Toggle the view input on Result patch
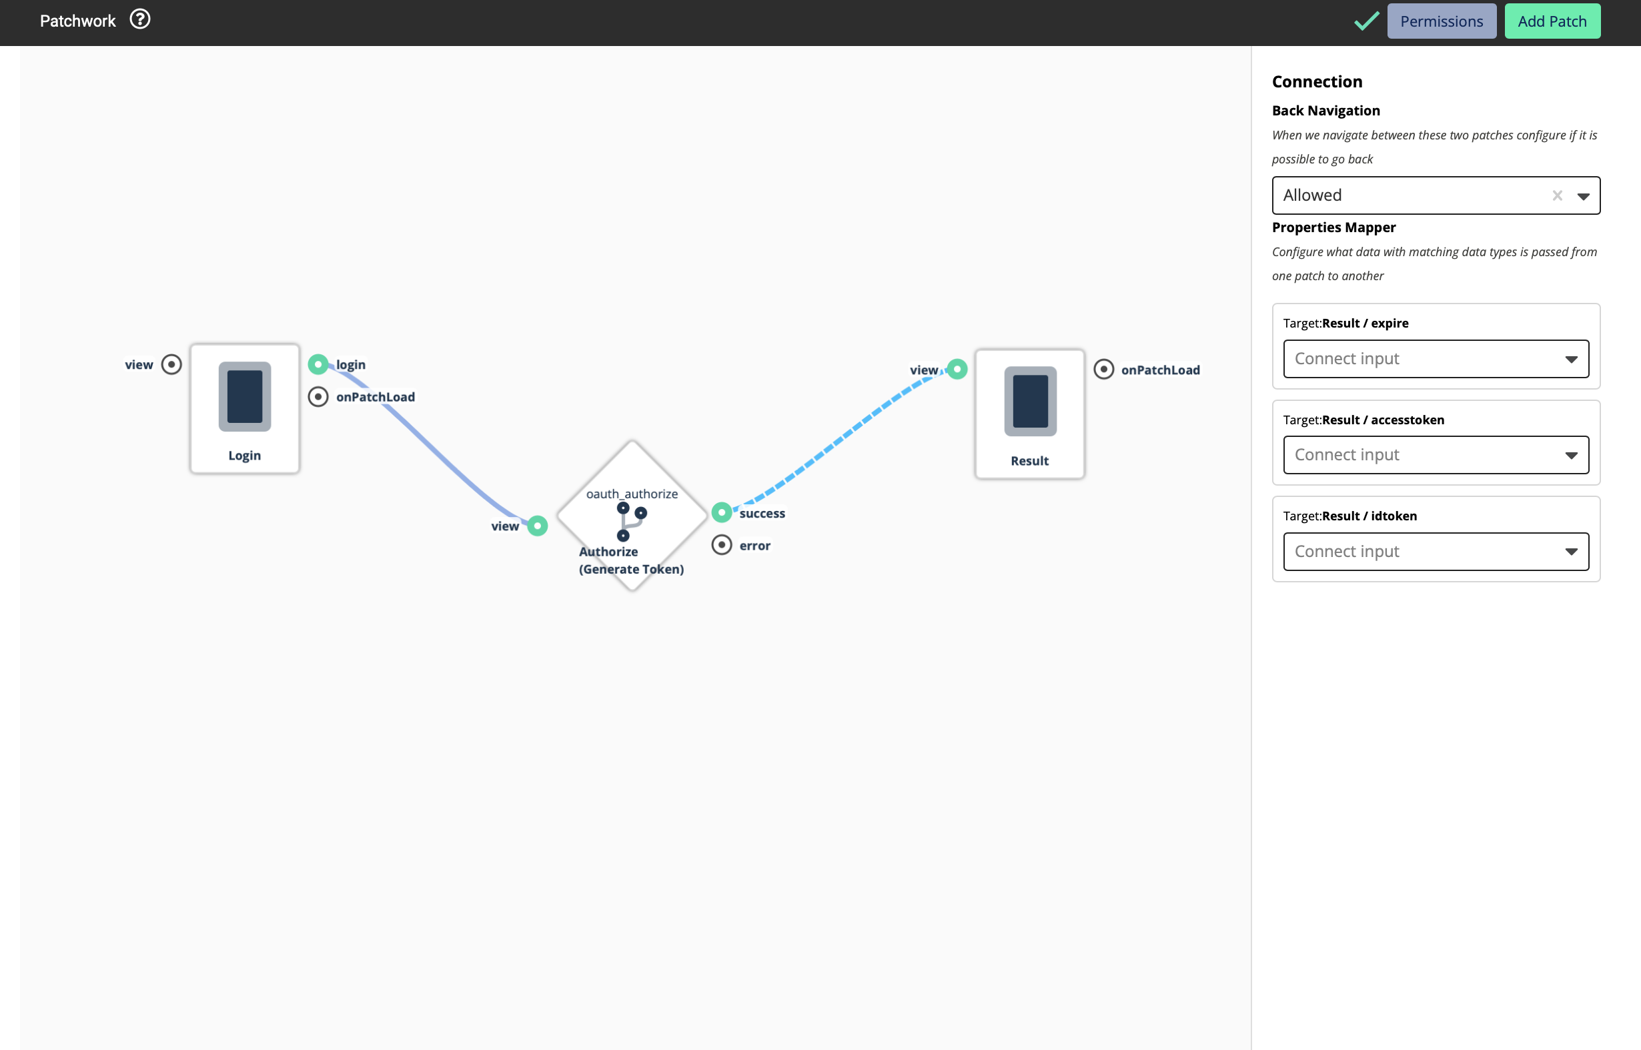The height and width of the screenshot is (1050, 1641). pyautogui.click(x=956, y=370)
